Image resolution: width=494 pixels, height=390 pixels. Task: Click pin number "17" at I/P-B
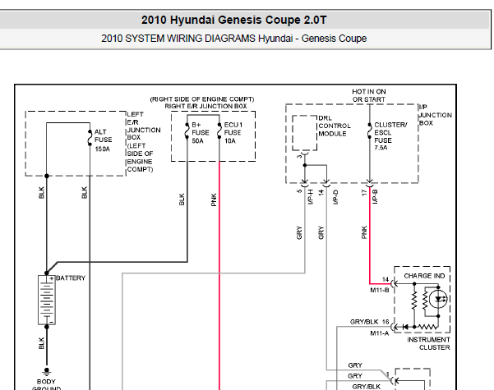coord(364,193)
